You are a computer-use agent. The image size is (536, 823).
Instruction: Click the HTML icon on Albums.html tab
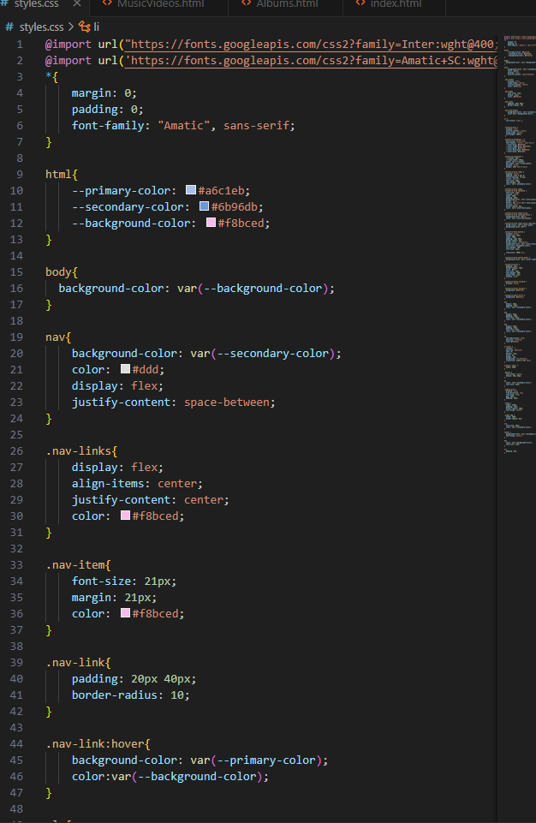(x=247, y=4)
